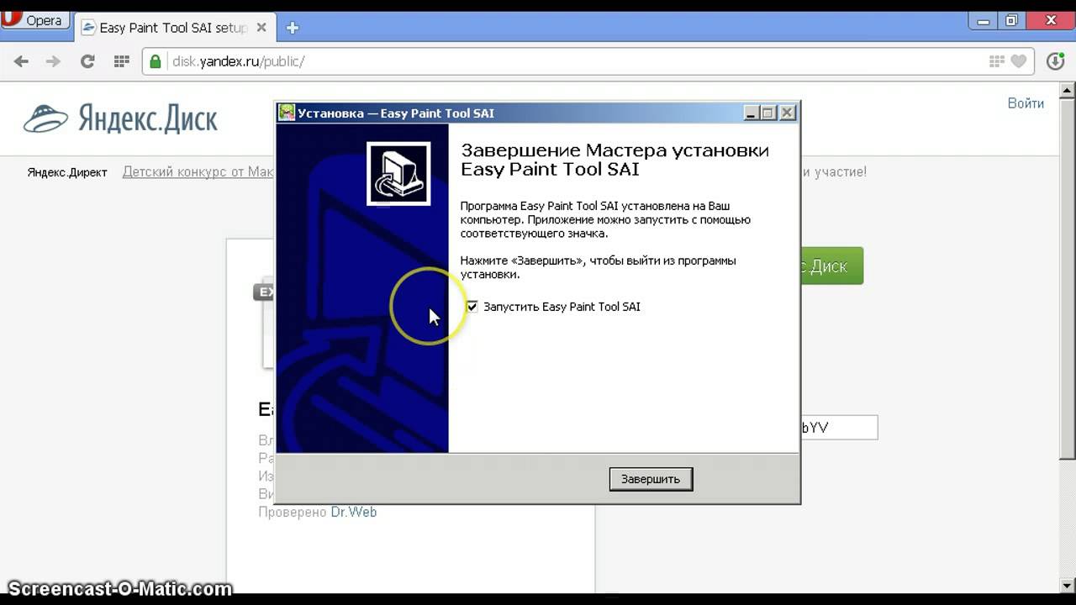Minimize the Установка installer window

[750, 113]
